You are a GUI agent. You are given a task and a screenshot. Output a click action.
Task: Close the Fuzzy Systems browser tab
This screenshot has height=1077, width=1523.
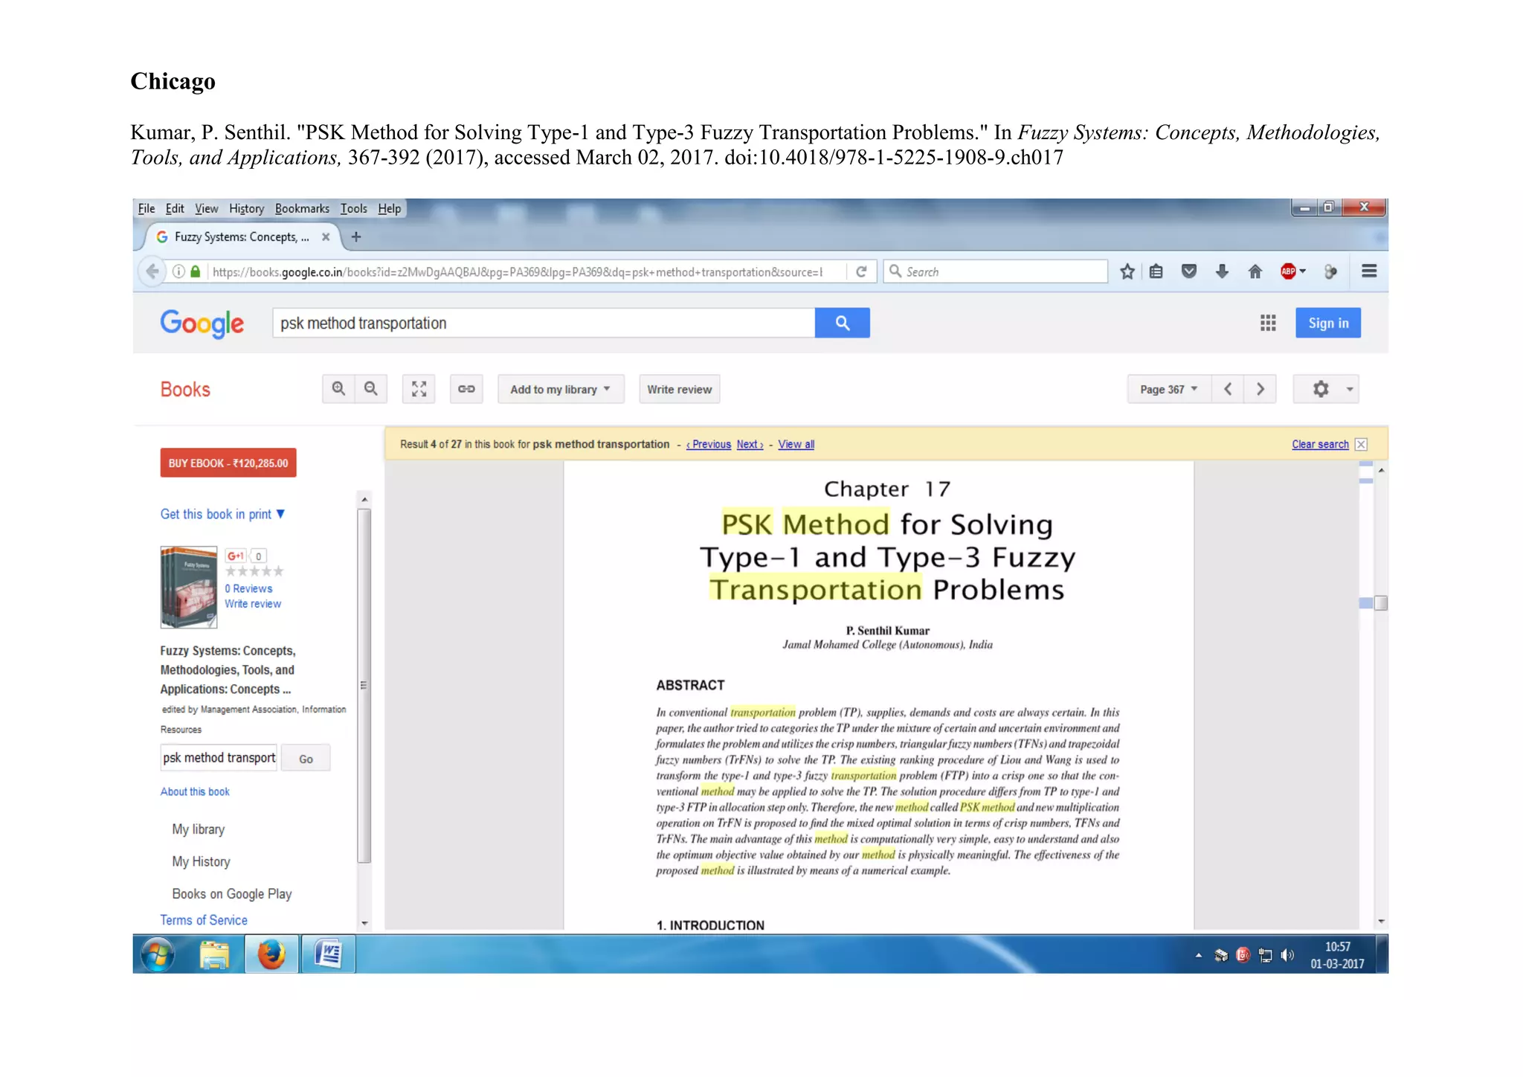pos(326,237)
